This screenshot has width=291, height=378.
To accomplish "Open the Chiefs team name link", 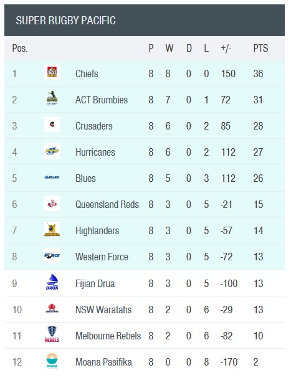I will (x=87, y=73).
